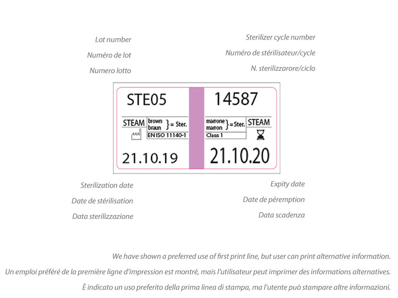Select the lot number STE05
The image size is (398, 298).
click(147, 100)
